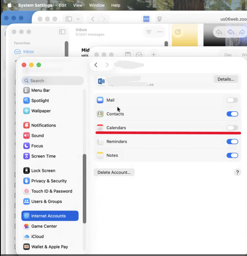The image size is (247, 256).
Task: Open Spotlight settings in sidebar
Action: (x=50, y=101)
